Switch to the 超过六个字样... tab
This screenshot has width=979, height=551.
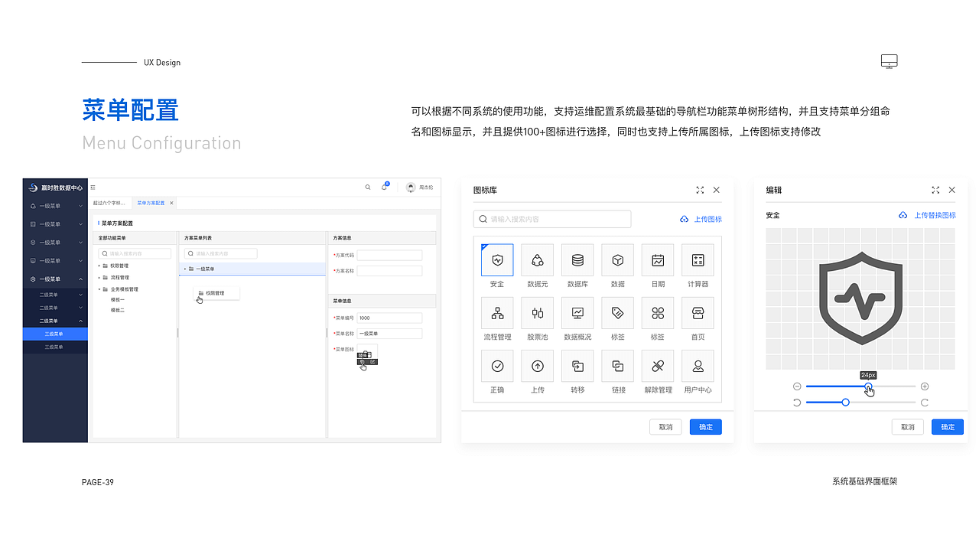[109, 203]
